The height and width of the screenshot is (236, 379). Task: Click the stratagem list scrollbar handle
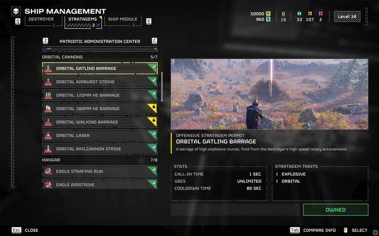(x=162, y=87)
